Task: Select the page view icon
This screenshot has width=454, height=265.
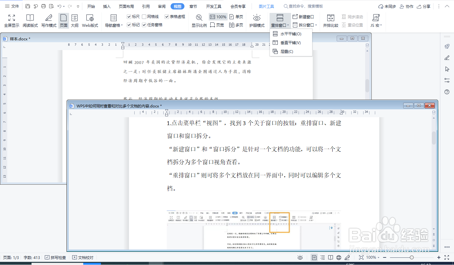Action: point(64,21)
